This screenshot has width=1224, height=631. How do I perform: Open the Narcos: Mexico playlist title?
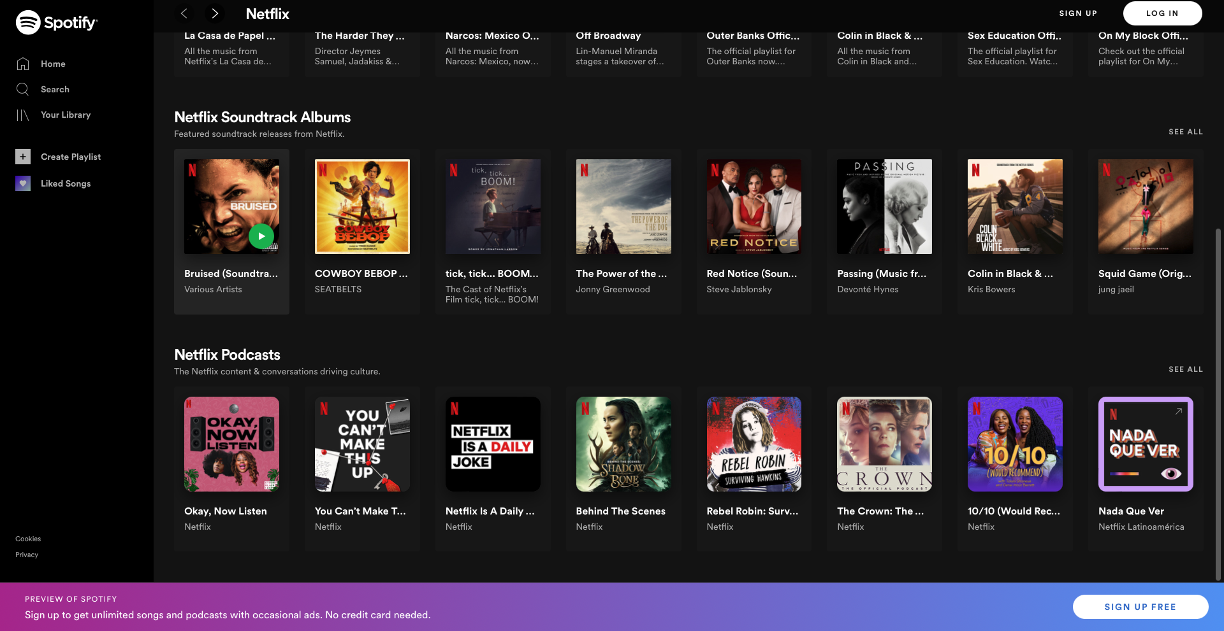[x=492, y=36]
